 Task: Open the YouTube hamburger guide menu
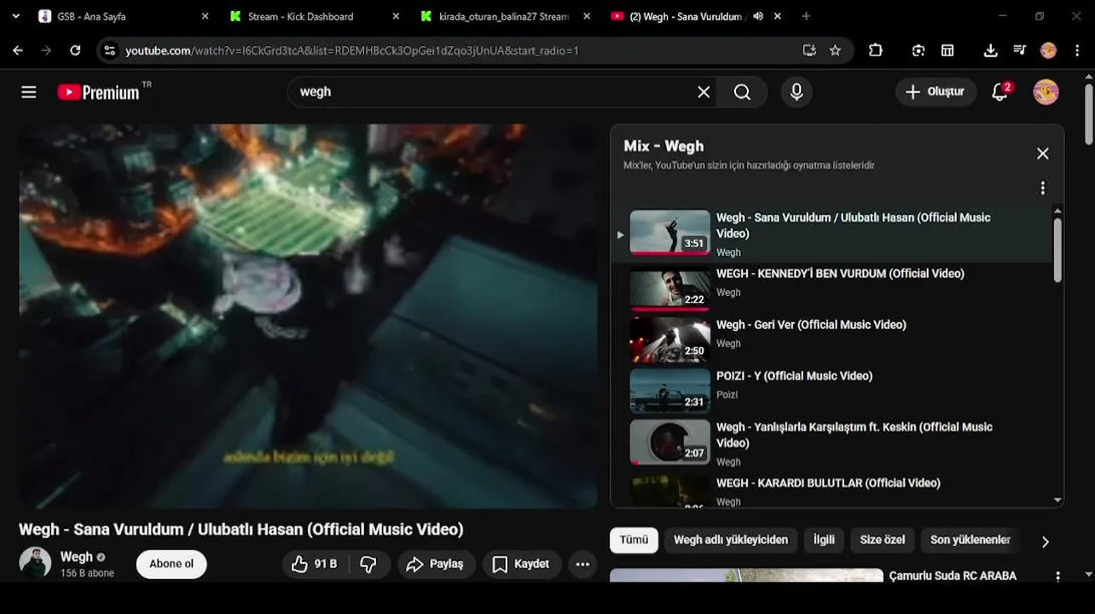[29, 92]
